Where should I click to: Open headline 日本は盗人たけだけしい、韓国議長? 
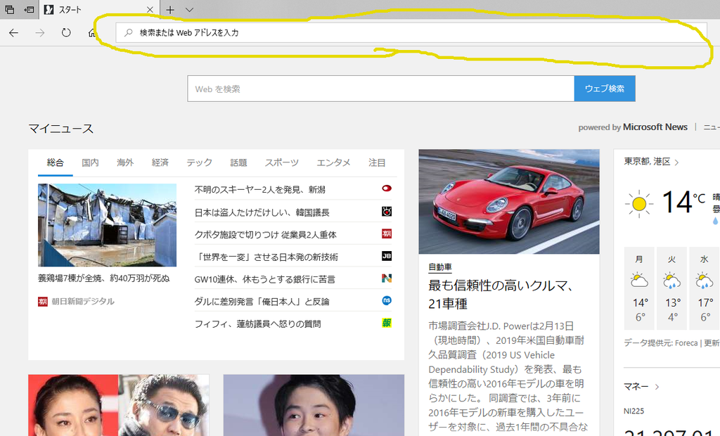point(262,212)
